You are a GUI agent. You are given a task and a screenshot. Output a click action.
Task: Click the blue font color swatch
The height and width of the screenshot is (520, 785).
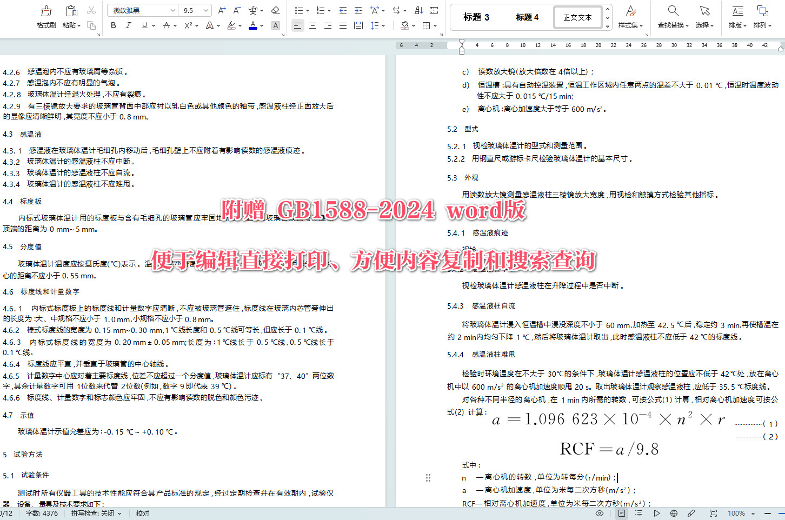[252, 25]
